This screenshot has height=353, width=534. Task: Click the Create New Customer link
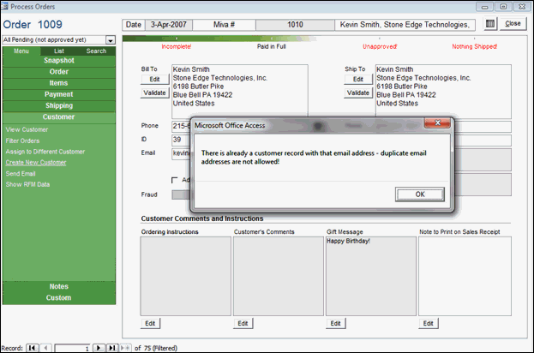coord(35,162)
